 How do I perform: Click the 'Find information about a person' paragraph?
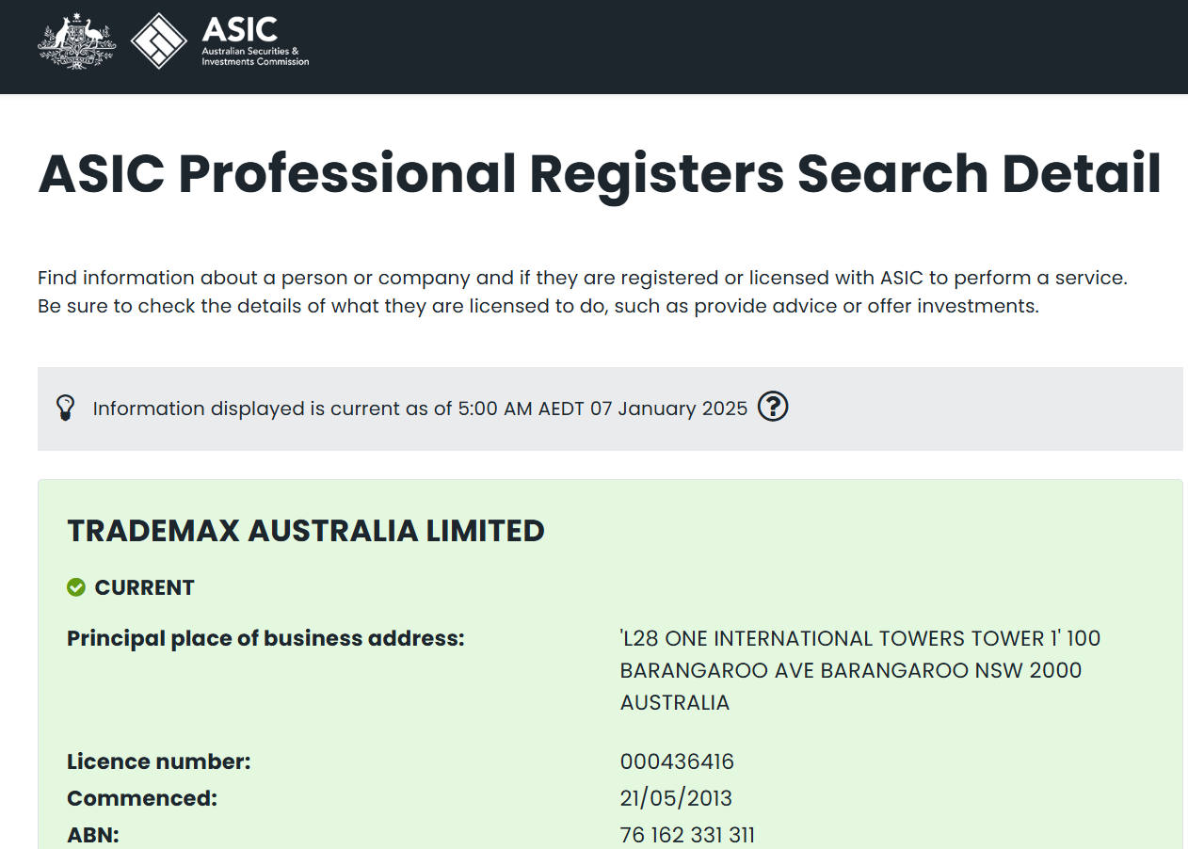(582, 292)
